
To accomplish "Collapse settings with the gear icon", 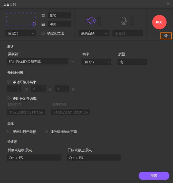I will pos(166,36).
